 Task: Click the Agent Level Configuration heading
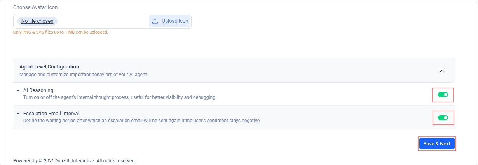[49, 67]
